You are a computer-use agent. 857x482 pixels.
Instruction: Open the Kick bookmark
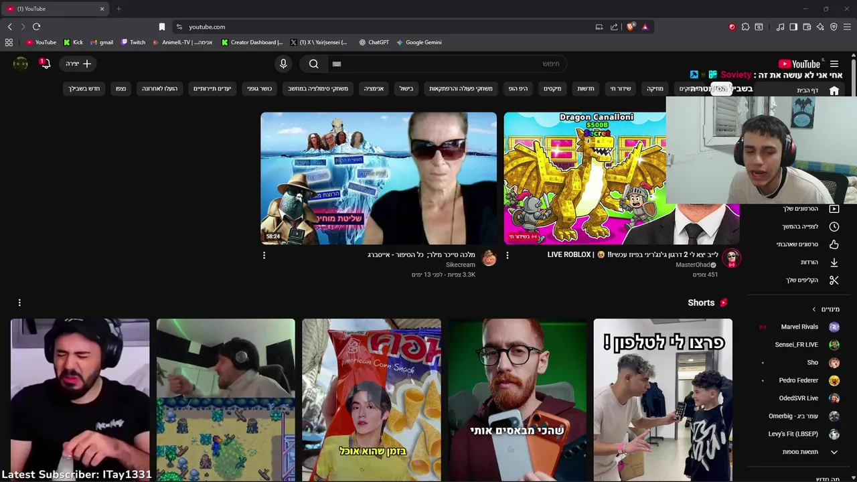point(73,42)
